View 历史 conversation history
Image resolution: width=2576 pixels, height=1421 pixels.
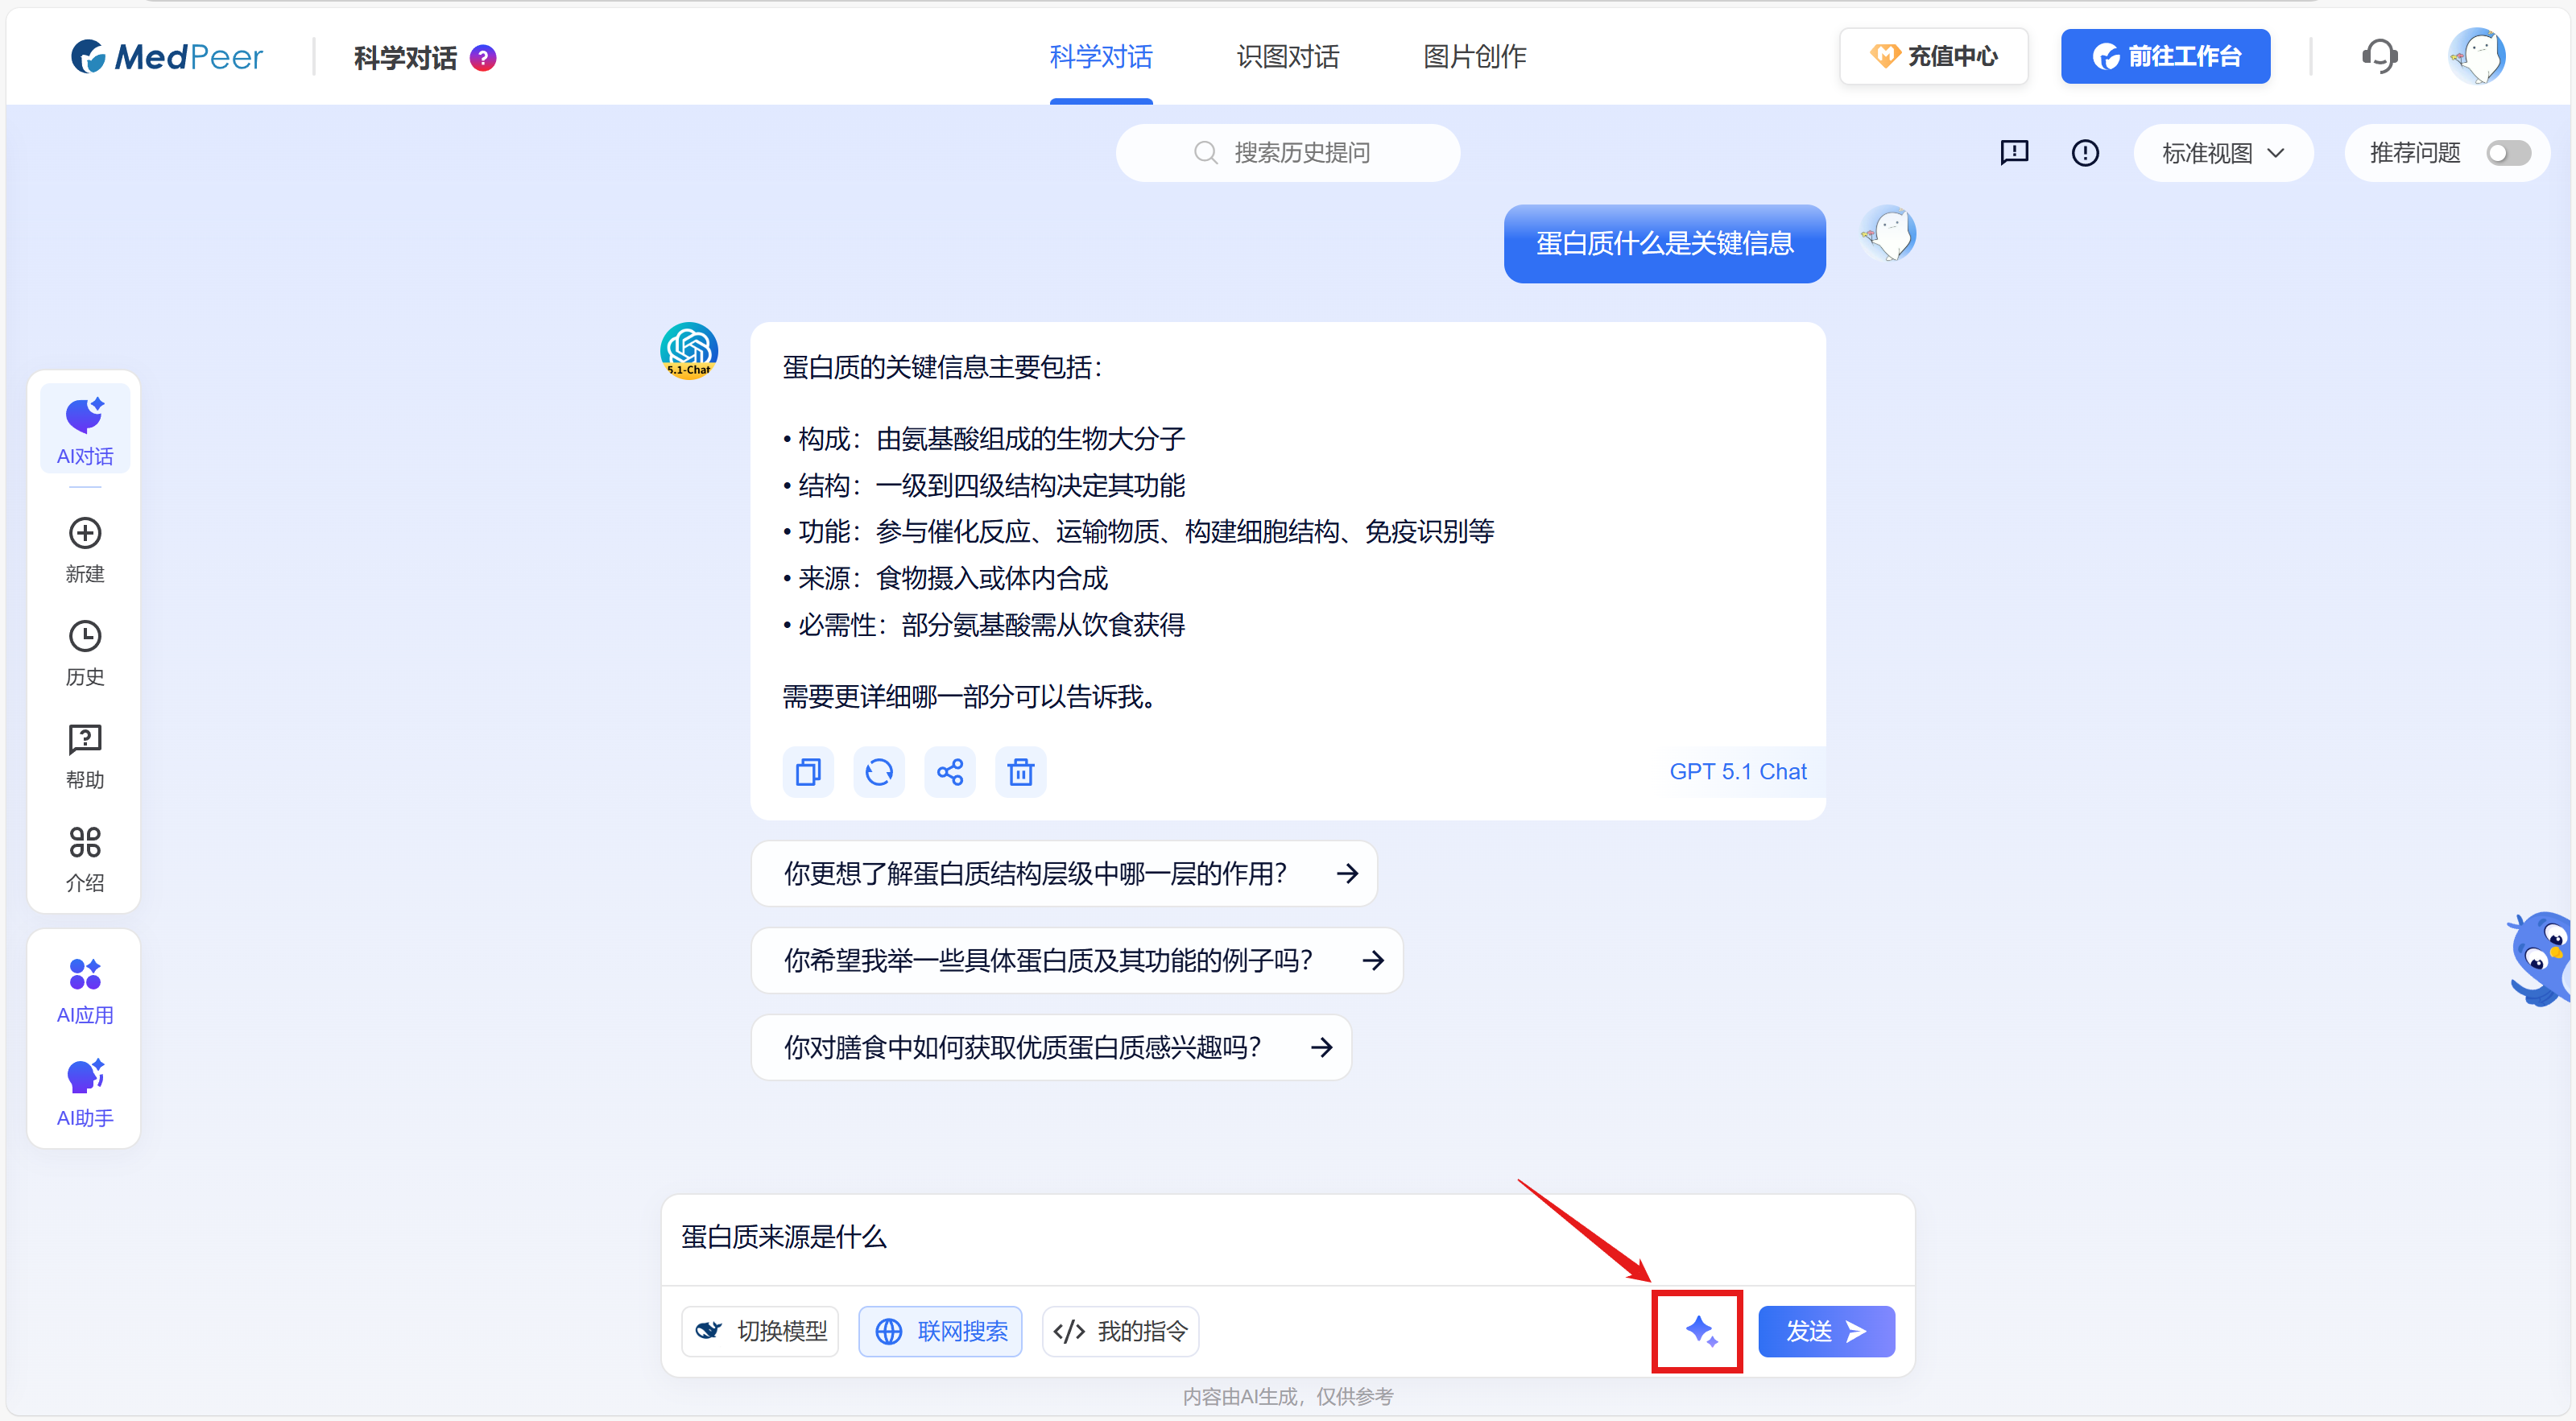(x=84, y=652)
